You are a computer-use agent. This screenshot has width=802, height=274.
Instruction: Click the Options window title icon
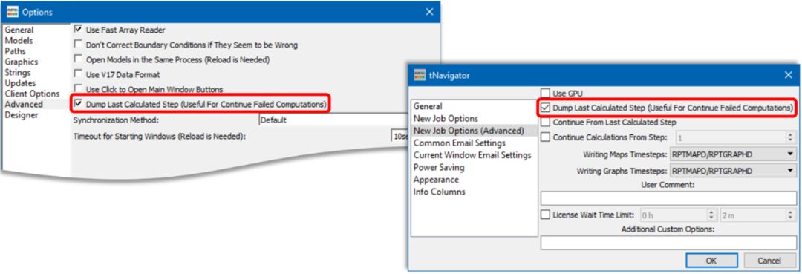click(13, 12)
